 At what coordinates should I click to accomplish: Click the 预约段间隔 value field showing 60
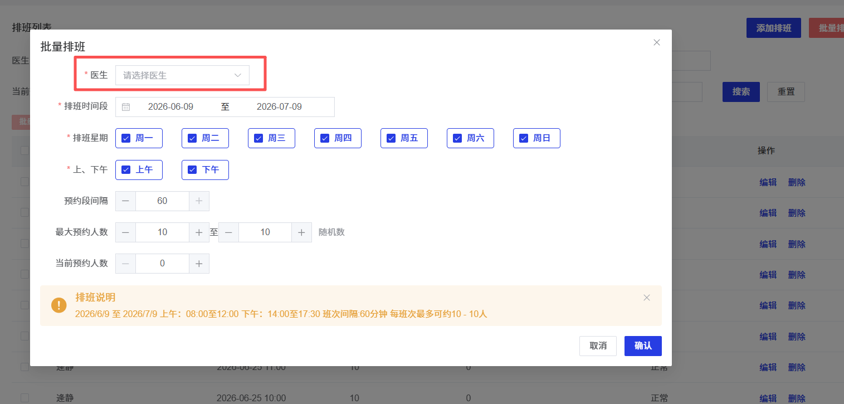(162, 201)
